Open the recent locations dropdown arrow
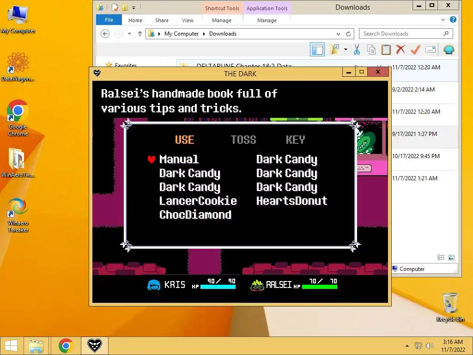 pos(129,33)
